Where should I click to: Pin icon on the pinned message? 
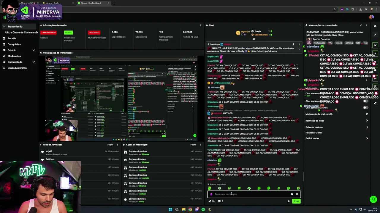[x=293, y=44]
